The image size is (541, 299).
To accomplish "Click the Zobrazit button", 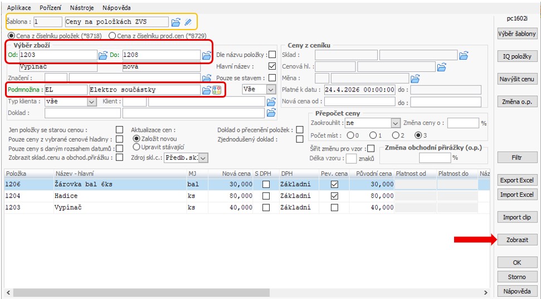I will point(517,240).
